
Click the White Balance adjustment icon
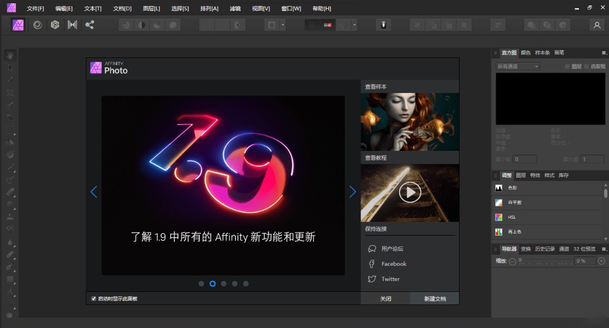(498, 203)
